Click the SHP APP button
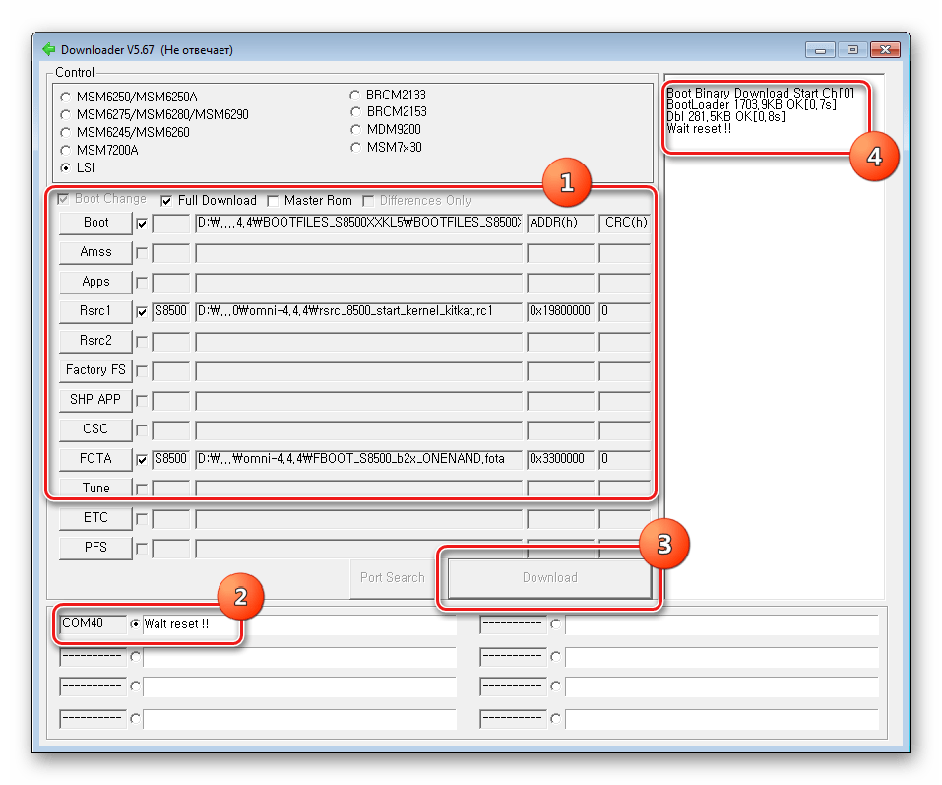 95,399
